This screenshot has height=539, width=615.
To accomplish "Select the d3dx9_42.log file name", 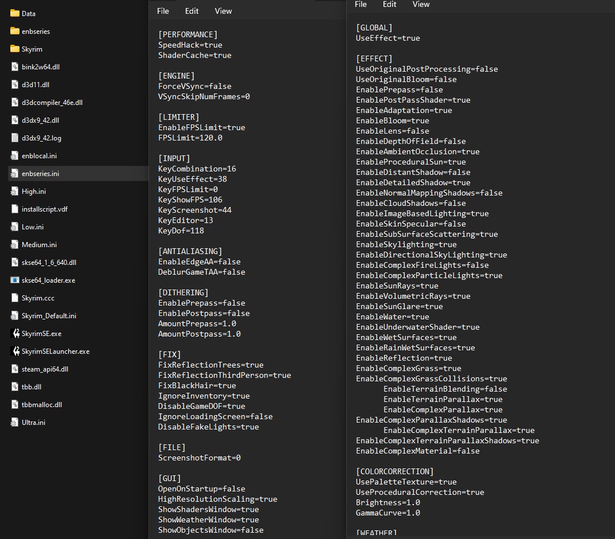I will point(41,138).
